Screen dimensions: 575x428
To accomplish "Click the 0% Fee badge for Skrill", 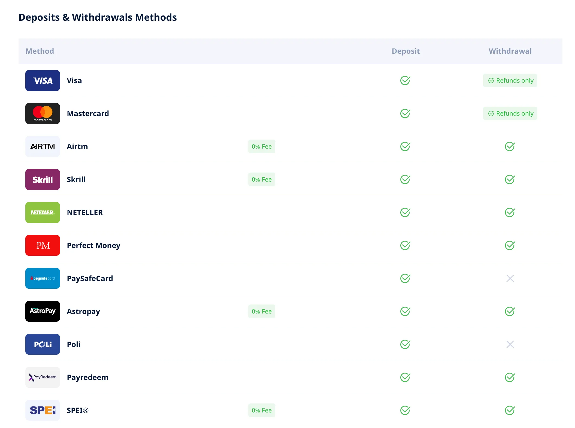I will (262, 179).
